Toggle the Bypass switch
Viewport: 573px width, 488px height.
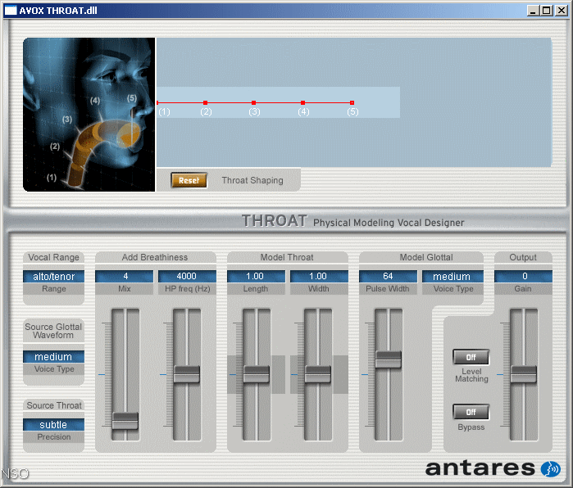click(x=471, y=412)
